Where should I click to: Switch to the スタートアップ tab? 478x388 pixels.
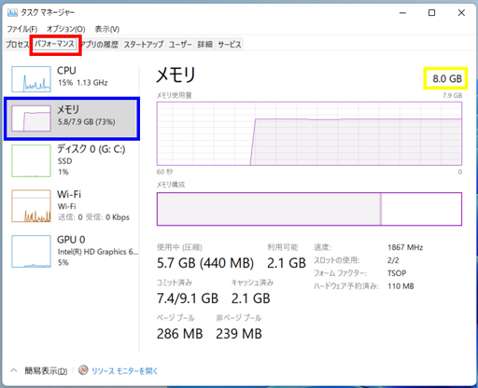tap(144, 45)
